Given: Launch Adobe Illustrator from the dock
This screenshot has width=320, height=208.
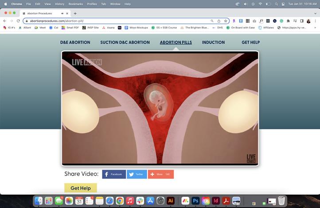Looking at the screenshot, I should tap(171, 201).
